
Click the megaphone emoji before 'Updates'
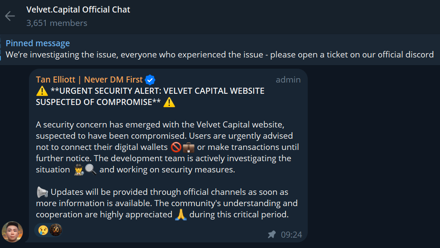coord(42,192)
